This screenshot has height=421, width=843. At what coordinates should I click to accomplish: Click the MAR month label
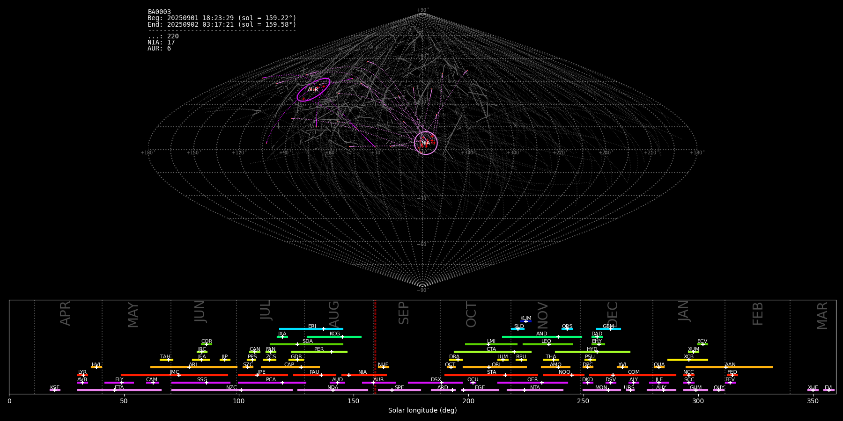pos(822,316)
